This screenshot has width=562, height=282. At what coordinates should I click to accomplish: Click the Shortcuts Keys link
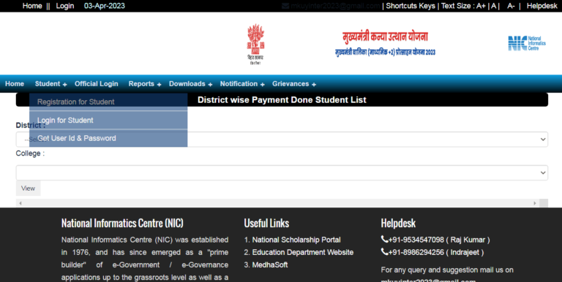click(411, 6)
